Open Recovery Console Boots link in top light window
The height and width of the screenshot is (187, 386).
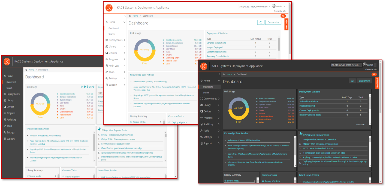218,56
